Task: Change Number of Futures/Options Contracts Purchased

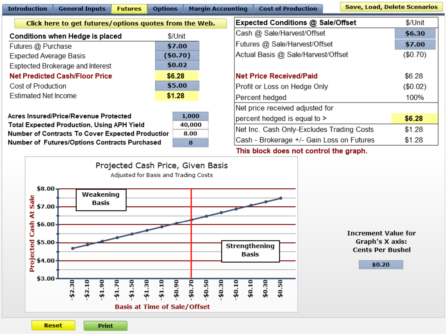Action: coord(190,143)
